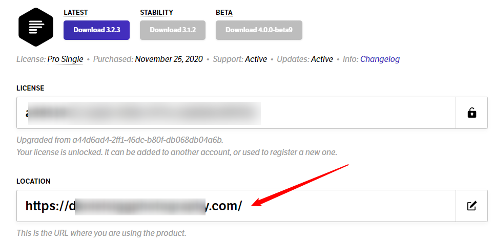Download 4.0.0-beta9 beta release
This screenshot has width=492, height=243.
259,30
